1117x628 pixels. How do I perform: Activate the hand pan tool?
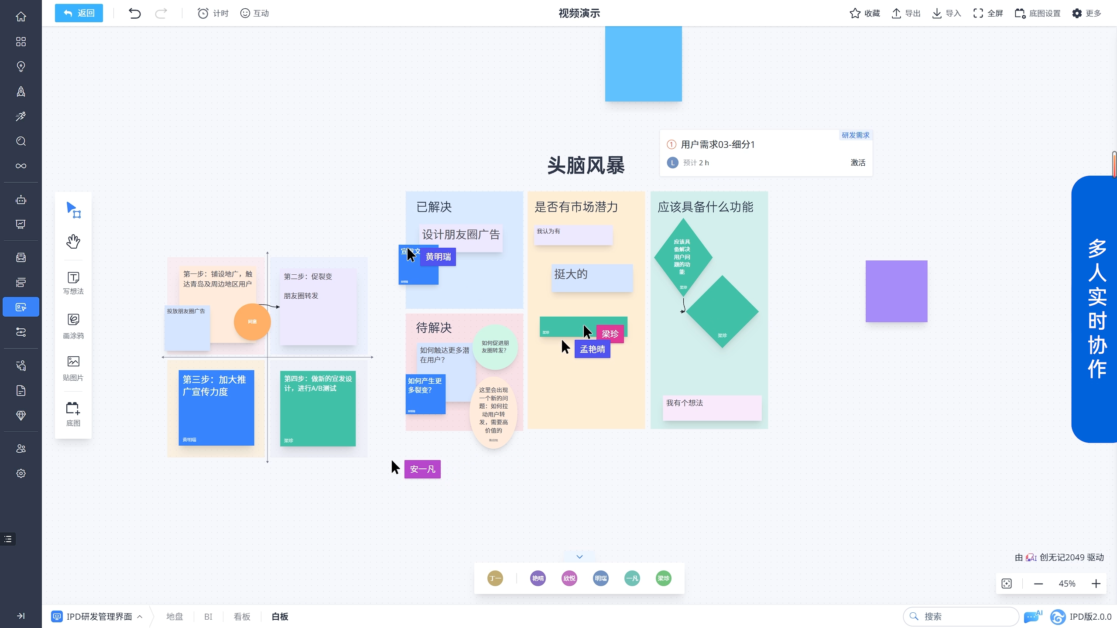pyautogui.click(x=73, y=241)
